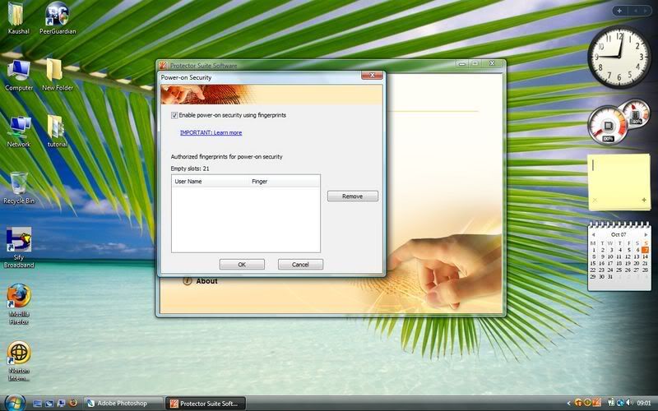Switch to Adobe Photoshop taskbar button
The height and width of the screenshot is (411, 658).
point(123,404)
